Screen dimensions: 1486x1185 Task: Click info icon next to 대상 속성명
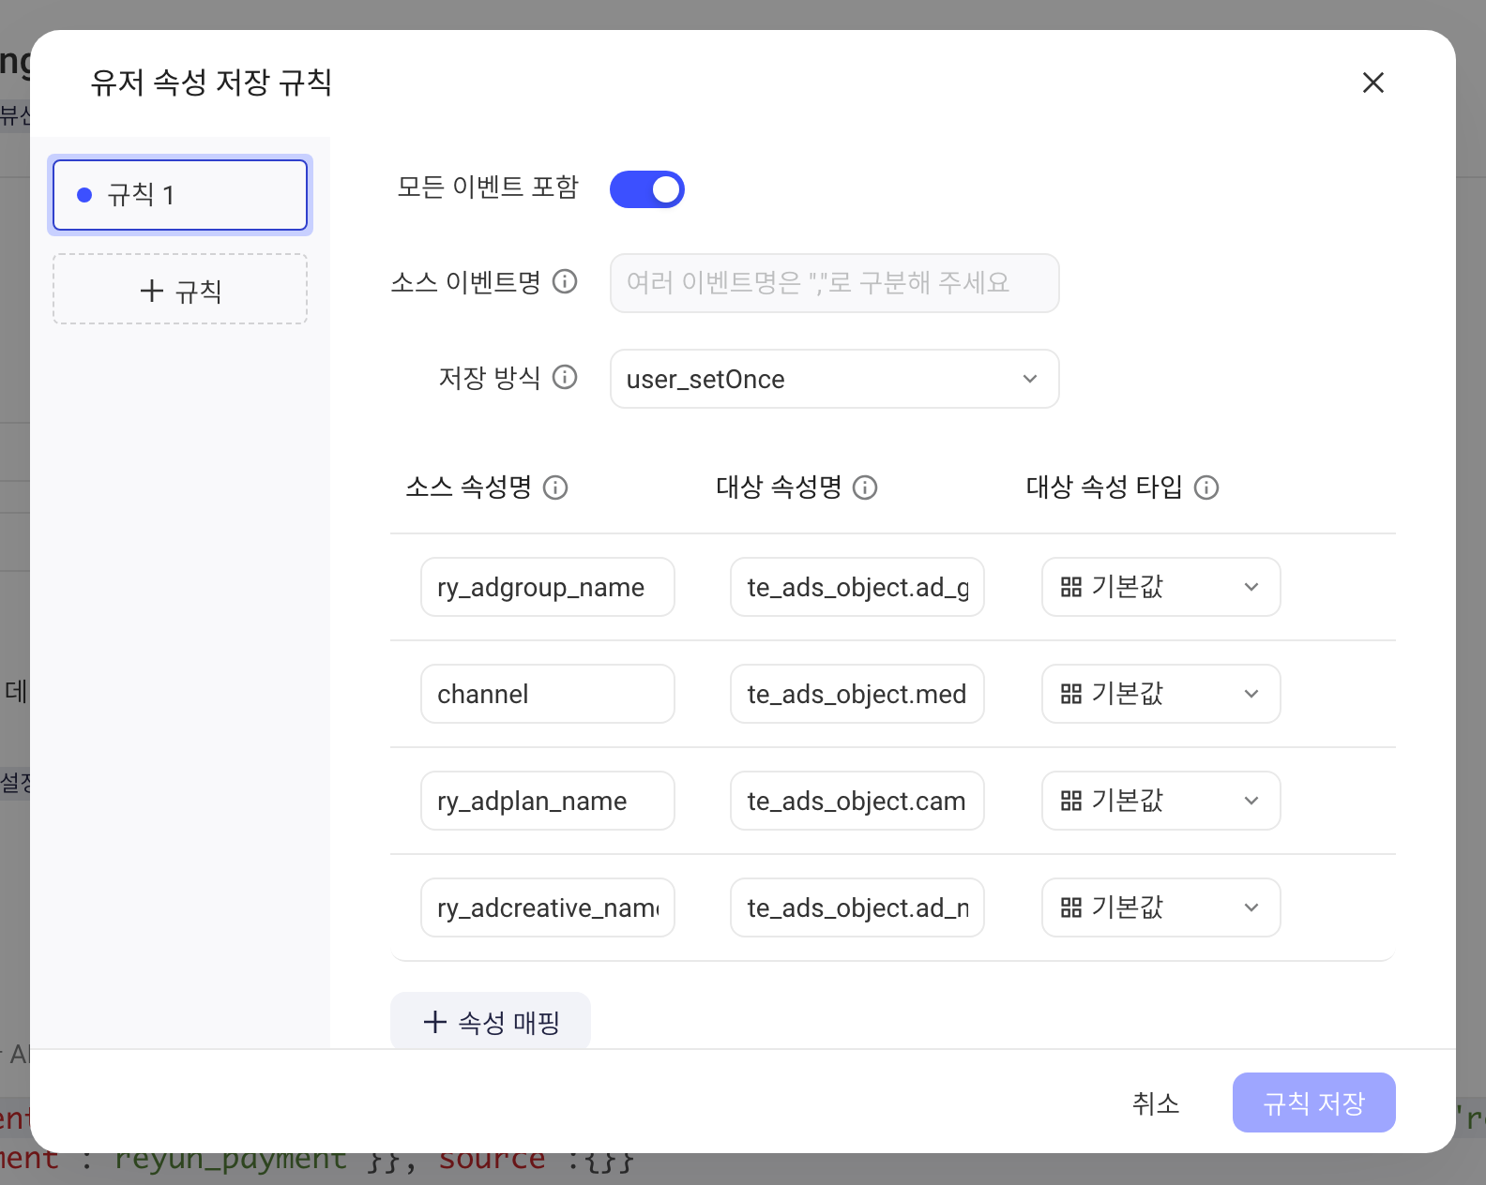point(865,487)
